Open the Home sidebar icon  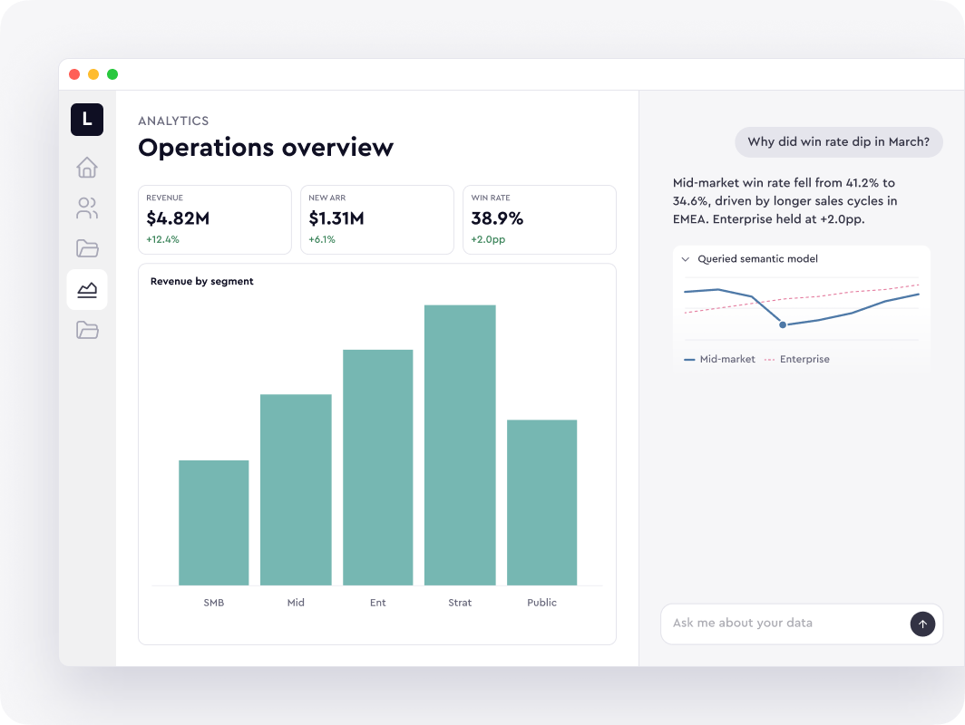[87, 168]
